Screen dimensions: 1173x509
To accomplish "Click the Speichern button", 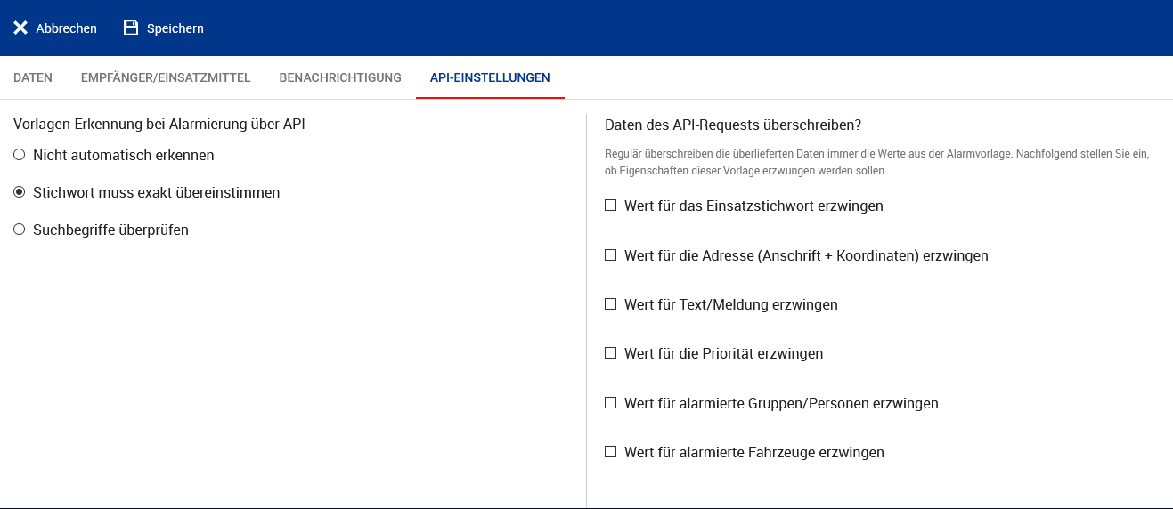I will tap(164, 28).
